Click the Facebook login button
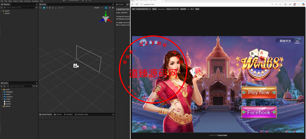 point(259,113)
